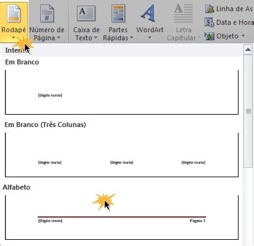Viewport: 254px width, 246px height.
Task: Click the Objeto icon
Action: [x=209, y=36]
